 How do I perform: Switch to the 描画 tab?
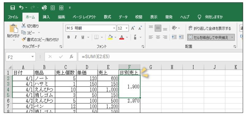coord(61,17)
